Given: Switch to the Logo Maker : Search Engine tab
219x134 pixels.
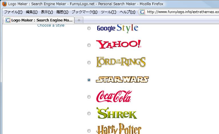Looking at the screenshot, I should [39, 20].
